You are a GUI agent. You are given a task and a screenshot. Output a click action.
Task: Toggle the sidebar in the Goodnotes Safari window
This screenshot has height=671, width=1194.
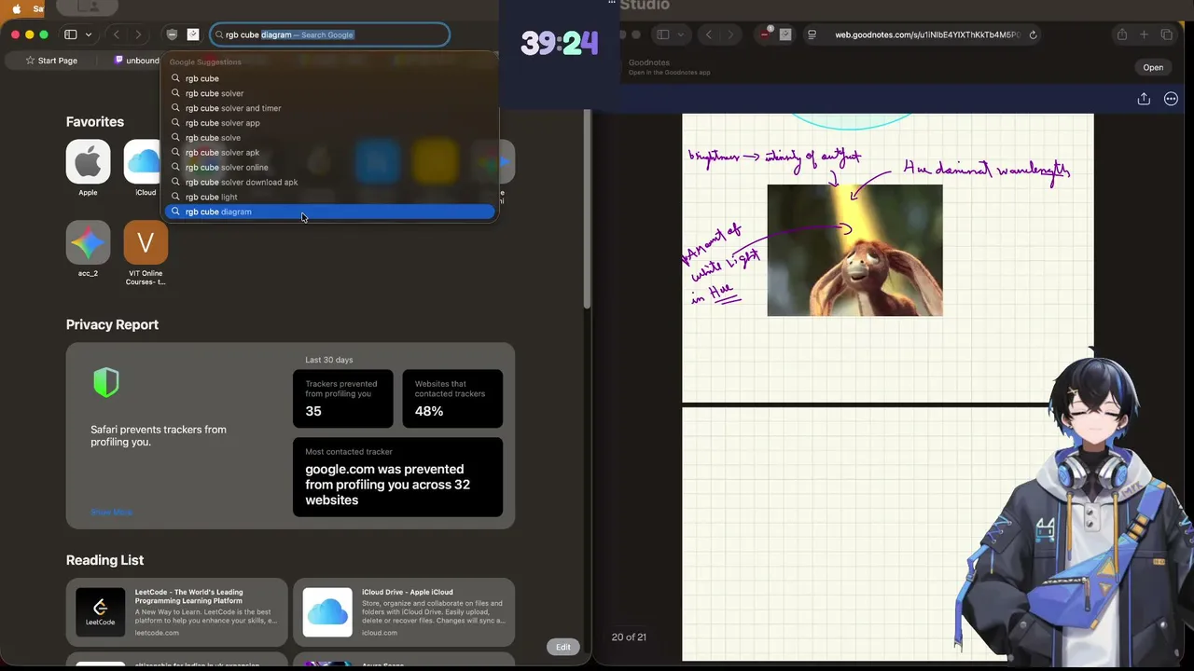(x=663, y=34)
